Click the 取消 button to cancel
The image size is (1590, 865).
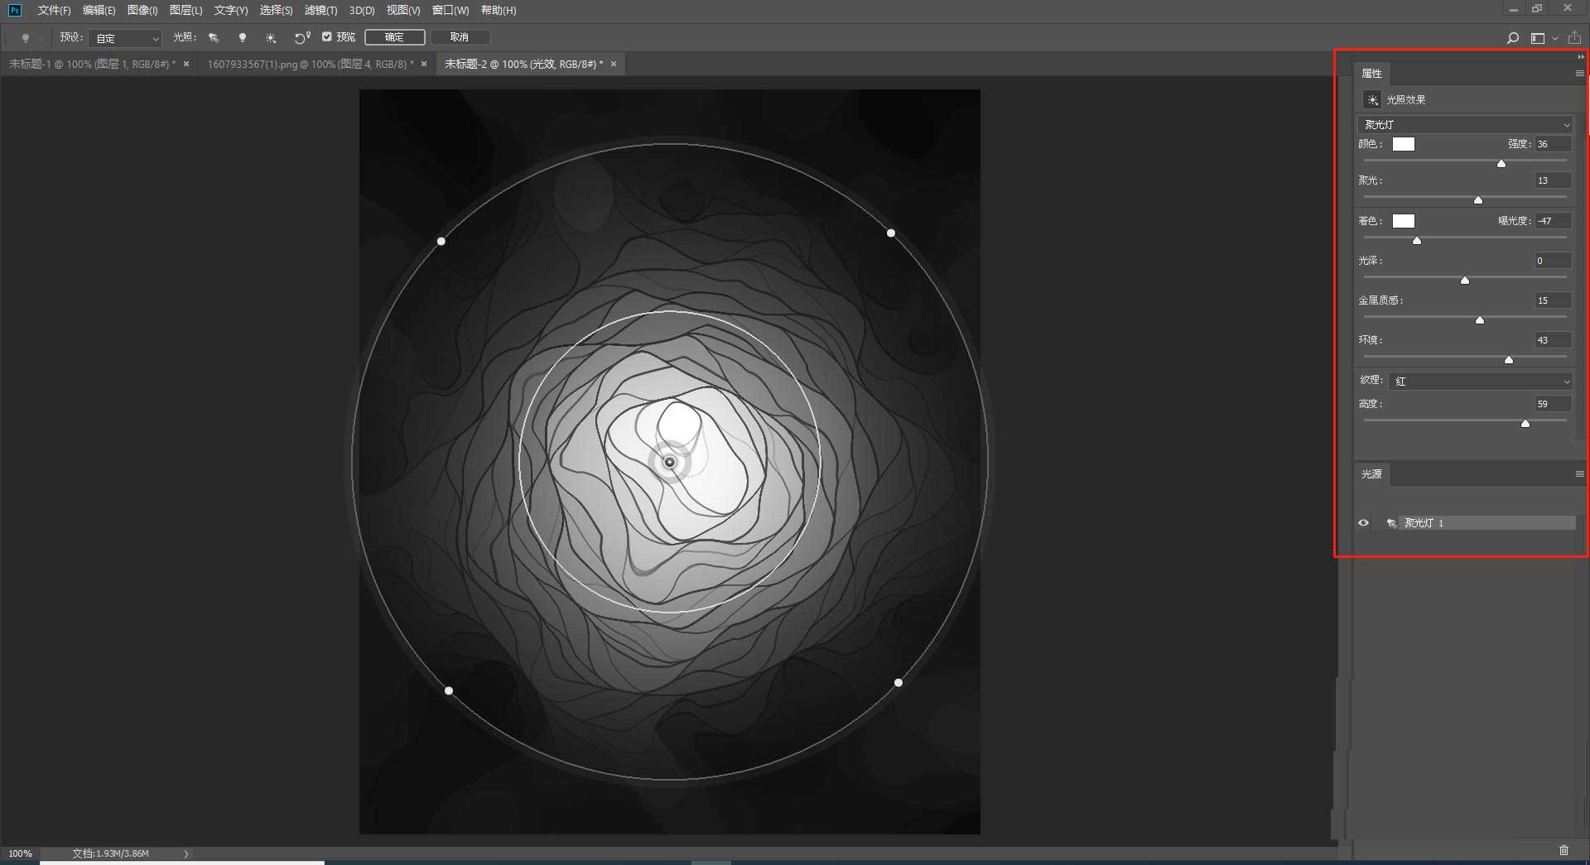point(460,37)
